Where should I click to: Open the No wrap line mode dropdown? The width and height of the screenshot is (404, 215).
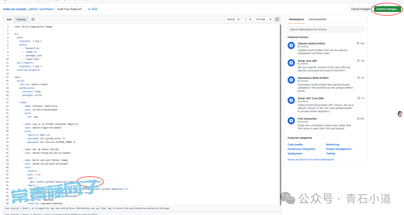(263, 19)
